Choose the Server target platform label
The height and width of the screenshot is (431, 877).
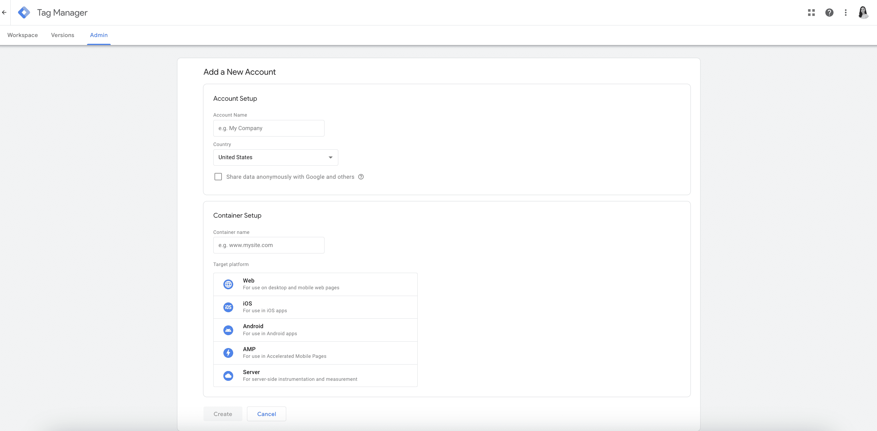click(x=251, y=372)
